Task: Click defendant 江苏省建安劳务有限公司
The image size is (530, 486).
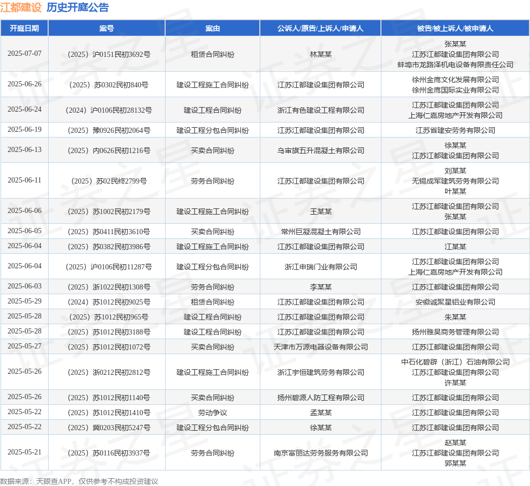Action: (455, 130)
